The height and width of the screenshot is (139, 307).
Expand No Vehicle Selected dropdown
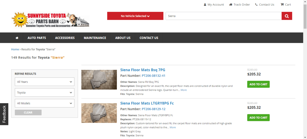pos(135,16)
